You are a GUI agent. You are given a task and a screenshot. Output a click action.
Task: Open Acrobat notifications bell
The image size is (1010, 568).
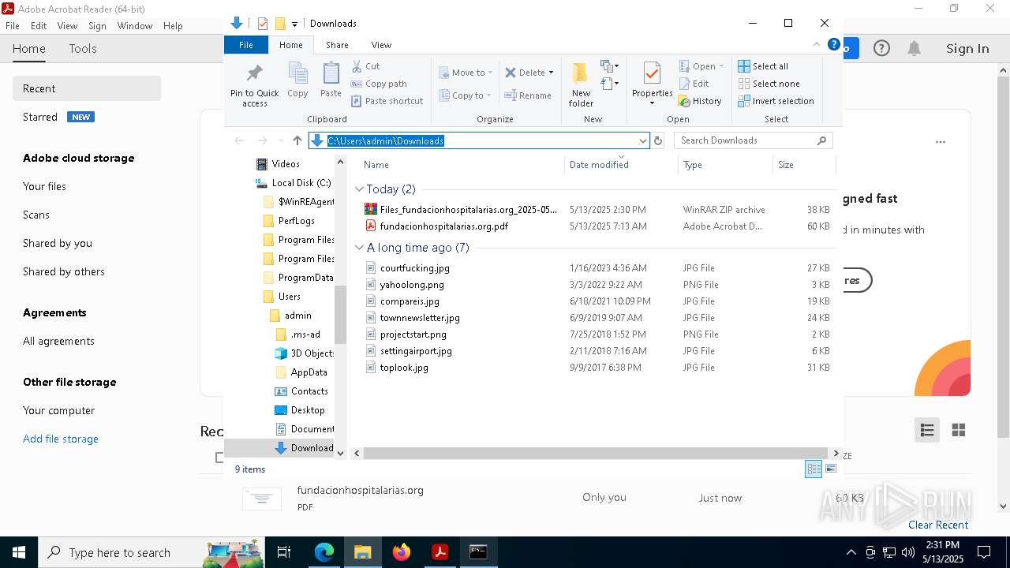tap(914, 49)
